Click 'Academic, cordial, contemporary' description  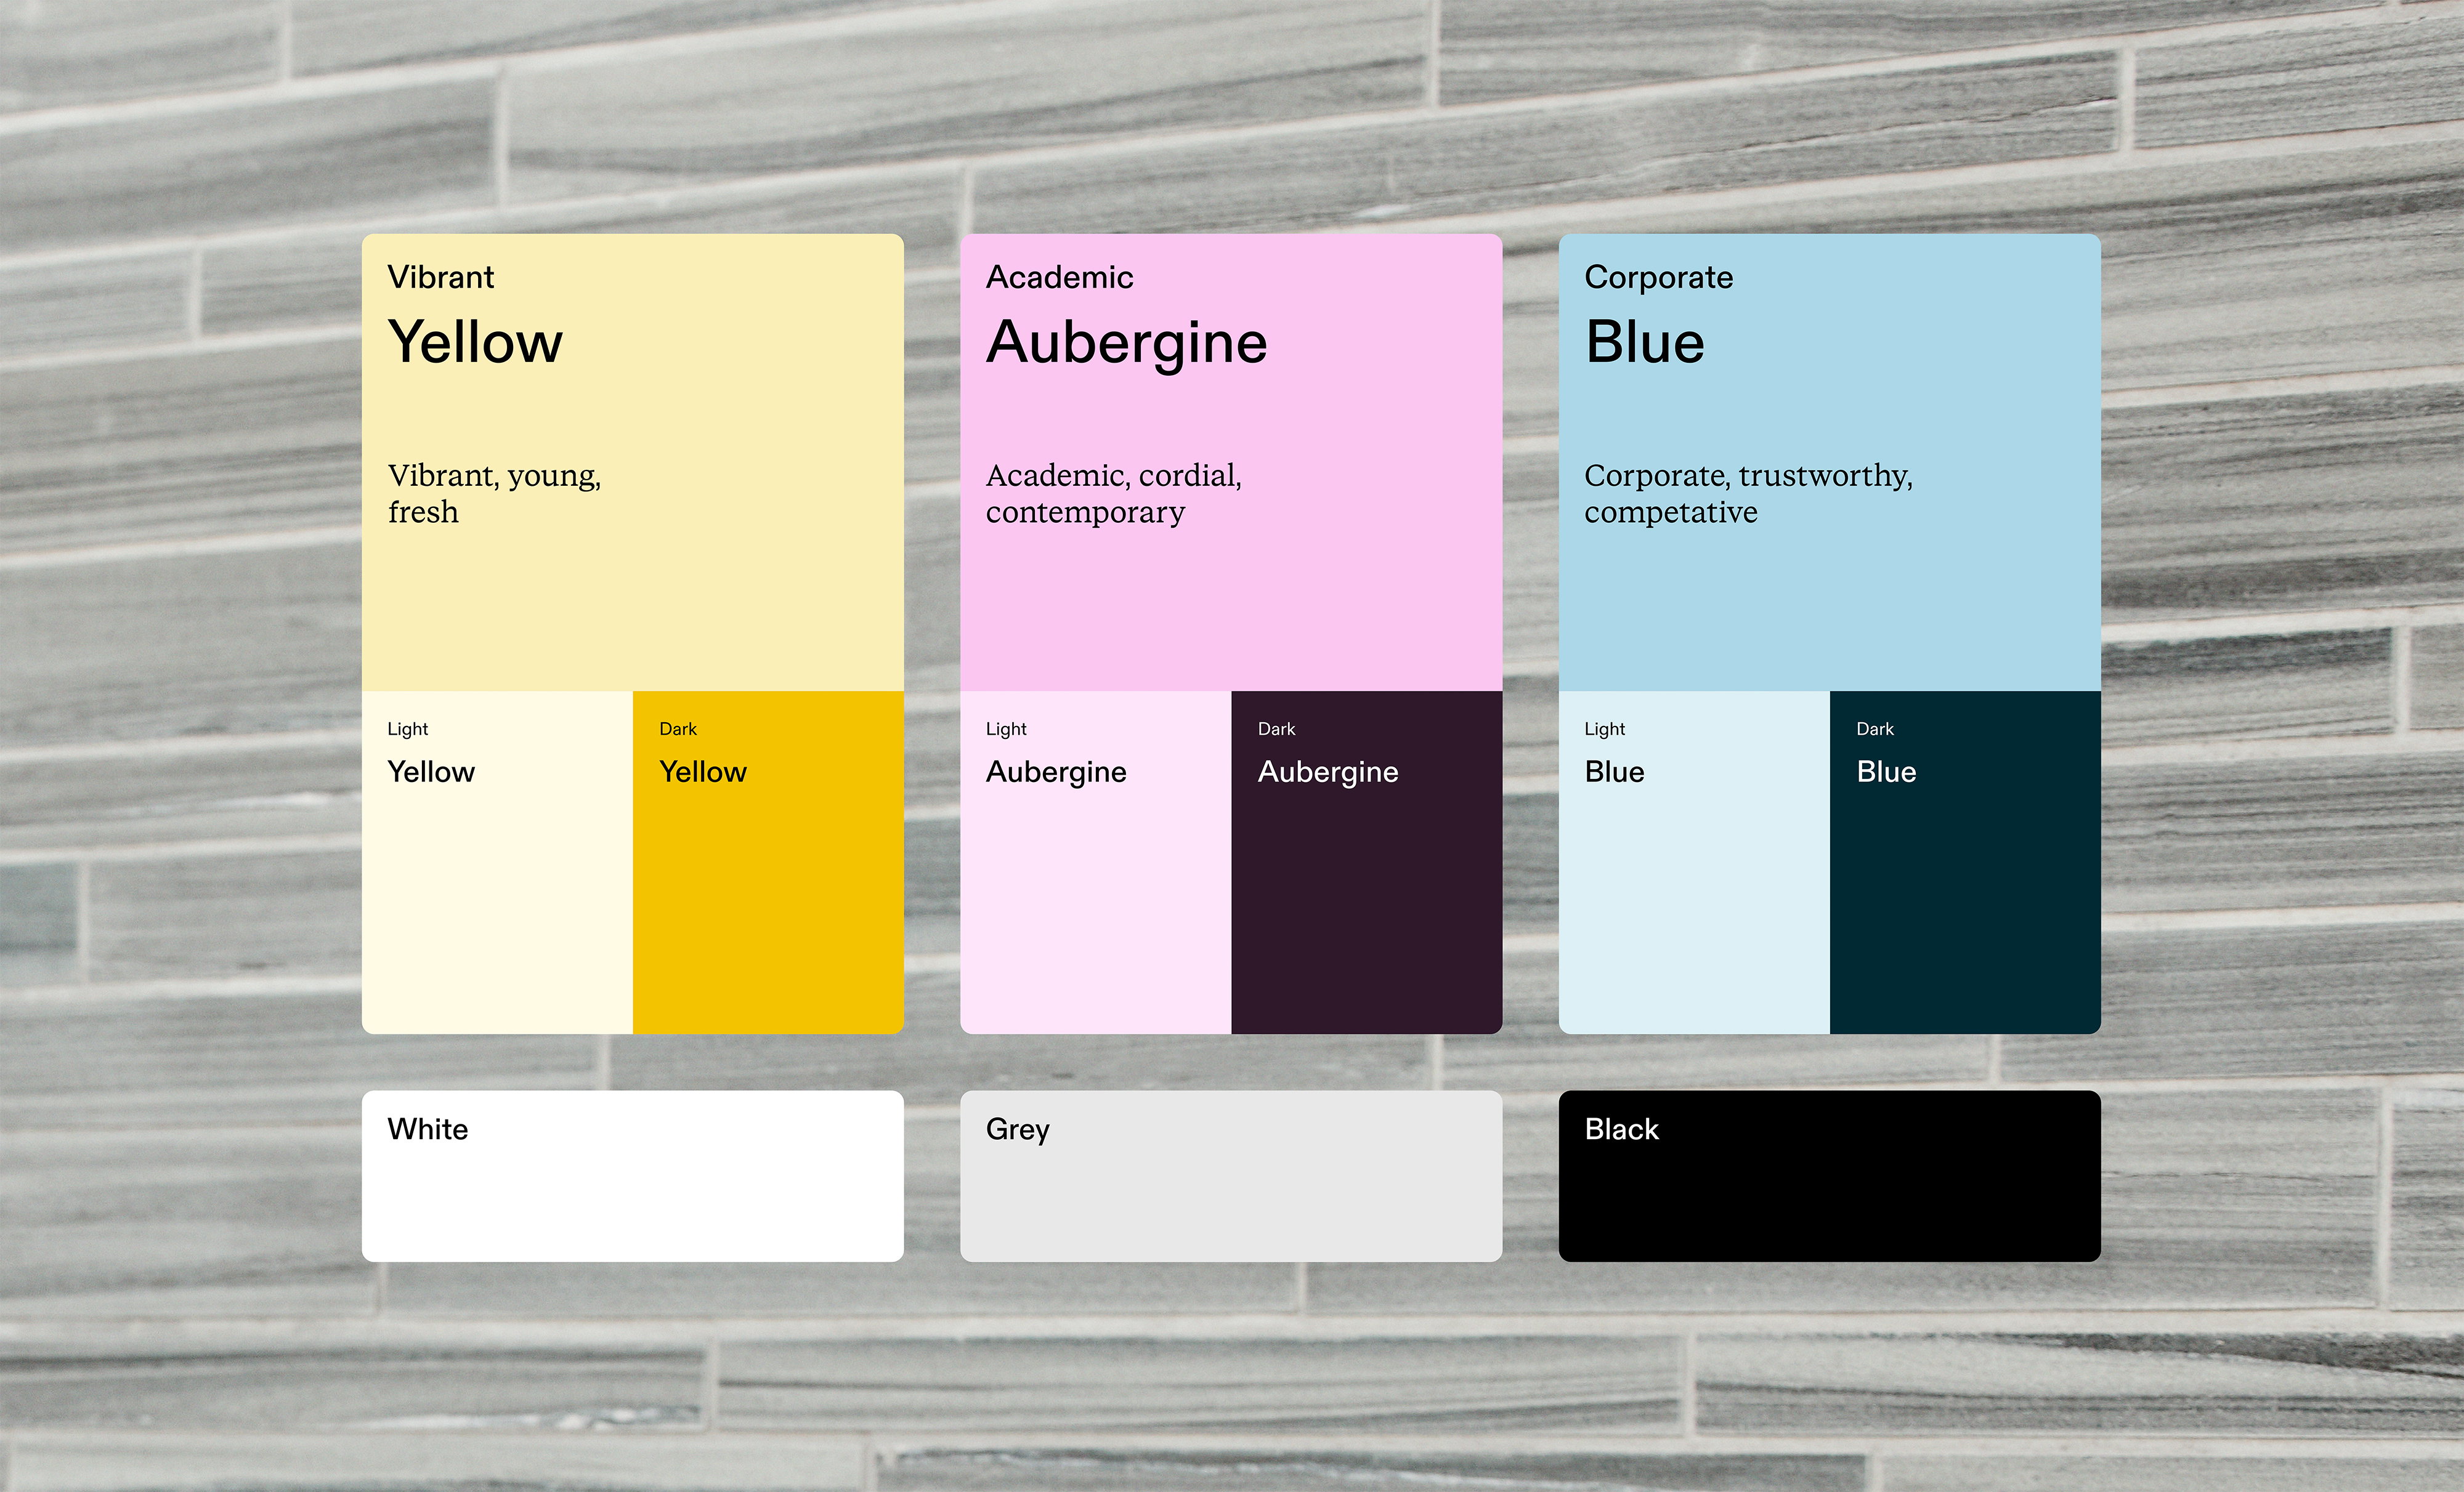click(x=1114, y=494)
